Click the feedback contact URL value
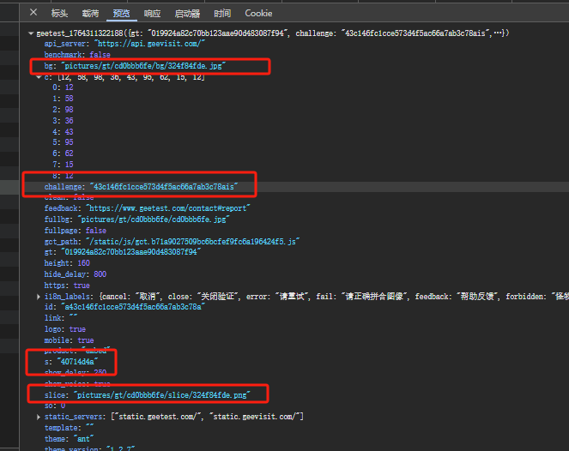This screenshot has width=569, height=451. coord(168,208)
